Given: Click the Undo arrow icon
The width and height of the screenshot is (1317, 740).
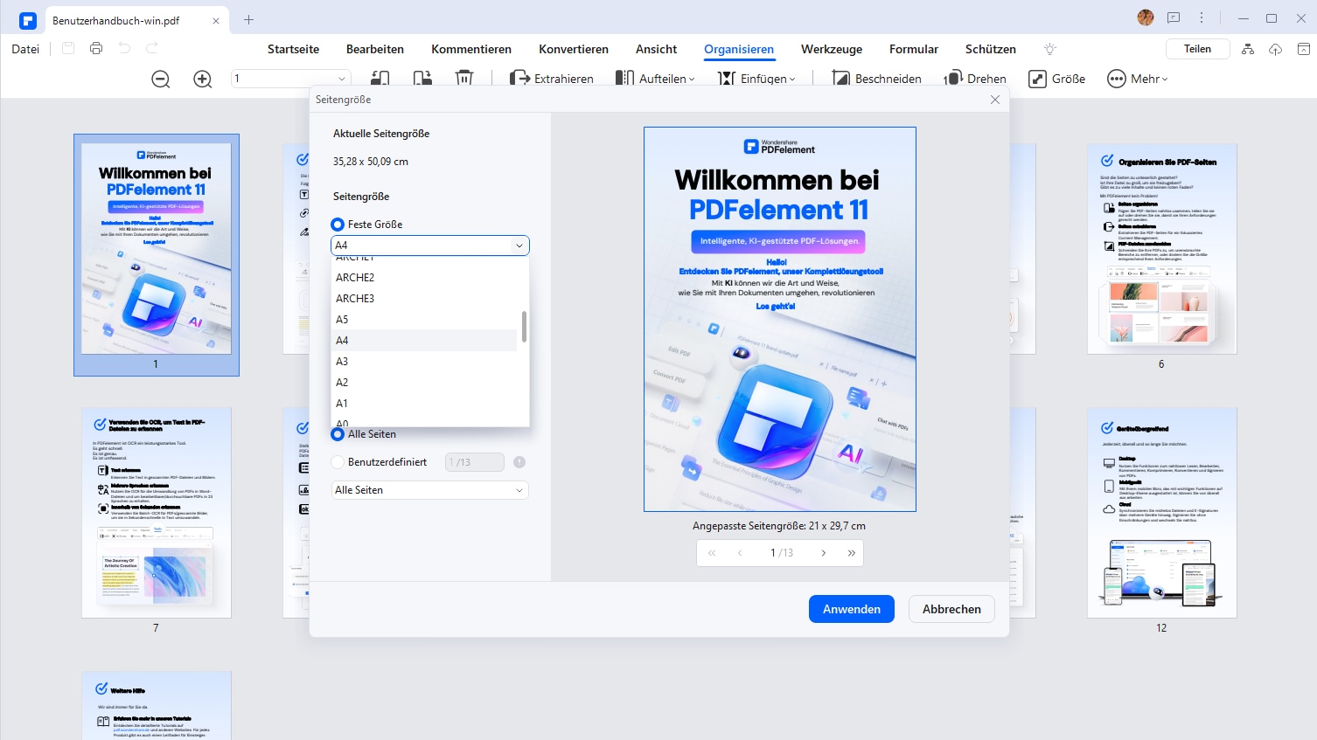Looking at the screenshot, I should pyautogui.click(x=124, y=49).
